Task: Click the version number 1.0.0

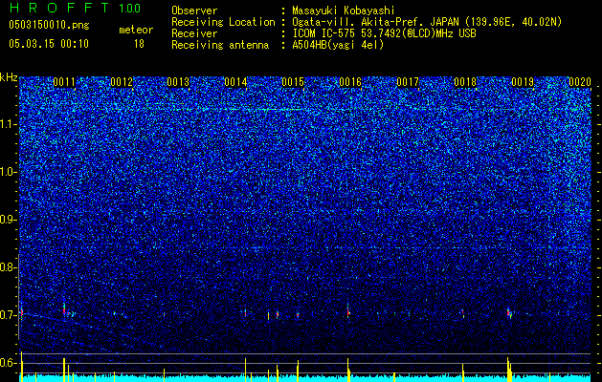Action: coord(129,9)
